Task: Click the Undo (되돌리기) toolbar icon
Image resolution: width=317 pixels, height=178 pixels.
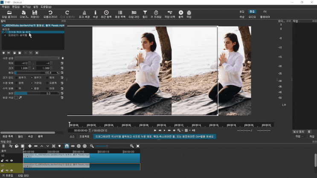Action: click(x=50, y=12)
